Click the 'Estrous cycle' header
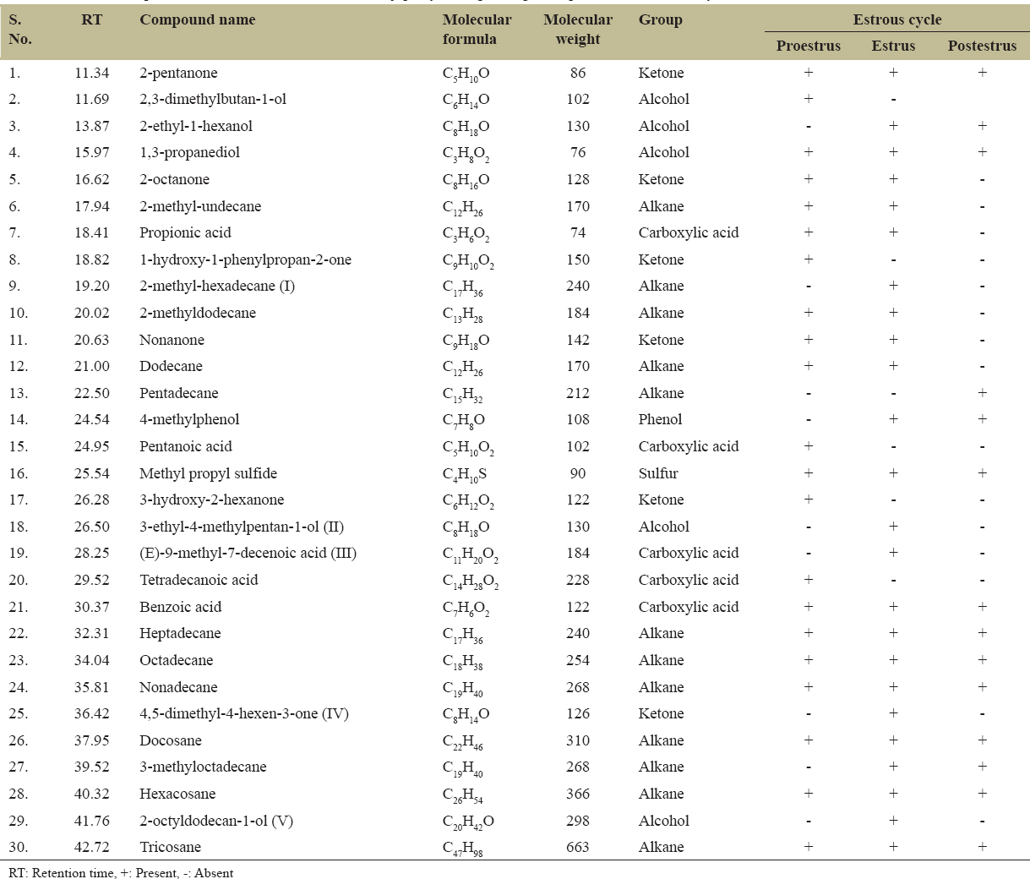1030x879 pixels. coord(896,19)
